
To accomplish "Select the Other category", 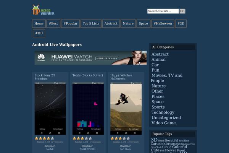I will 157,91.
